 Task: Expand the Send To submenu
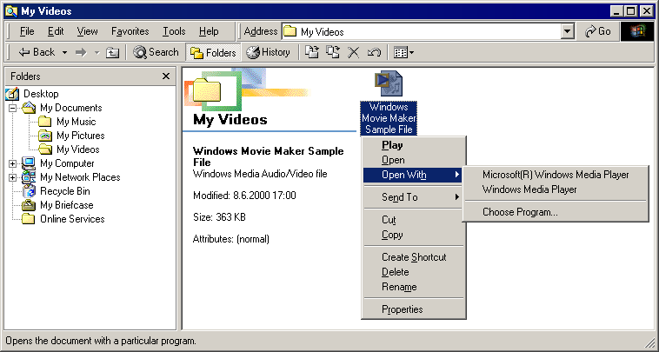(x=414, y=197)
